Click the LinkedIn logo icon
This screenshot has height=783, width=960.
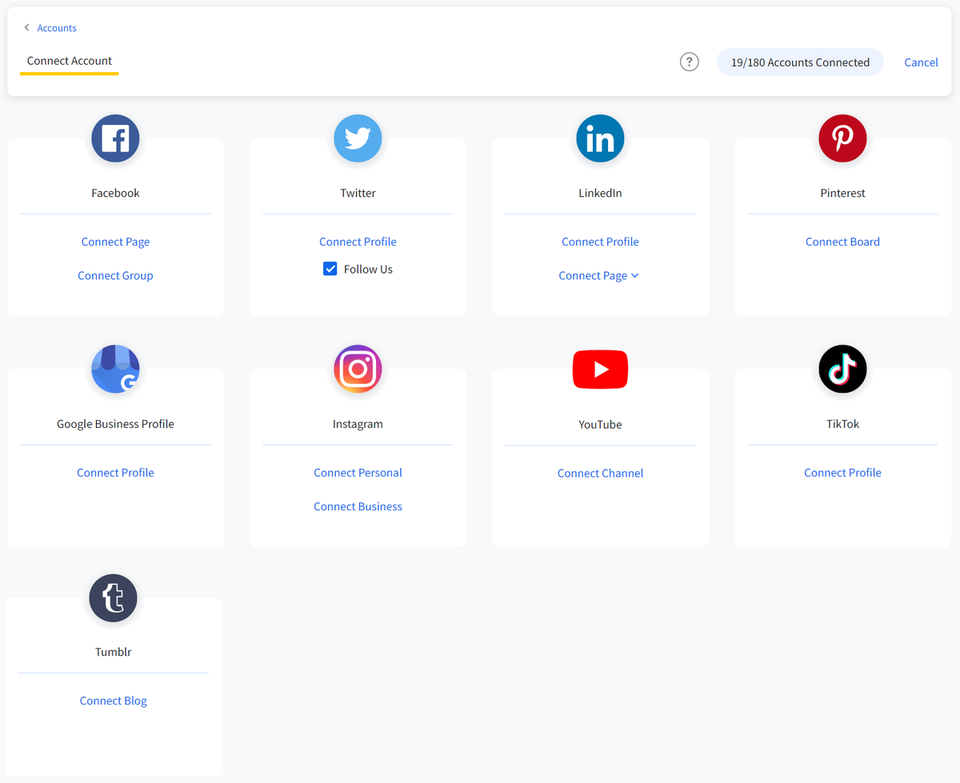coord(600,138)
